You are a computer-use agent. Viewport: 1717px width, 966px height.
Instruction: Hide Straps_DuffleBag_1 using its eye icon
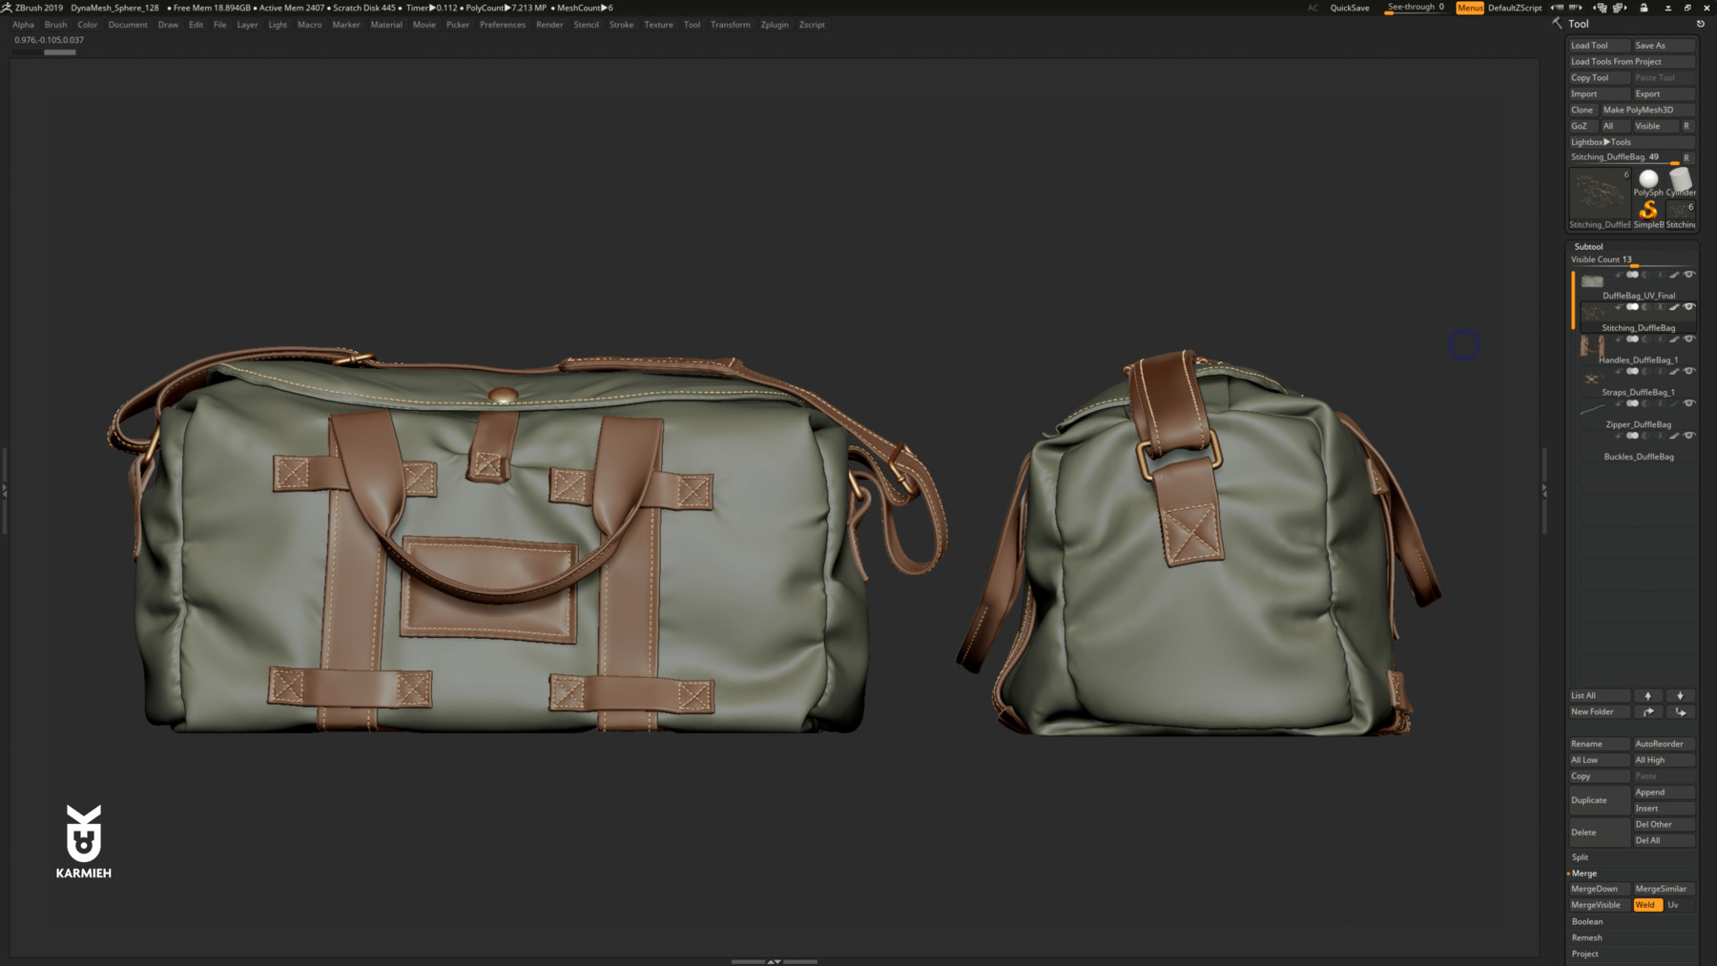pos(1689,372)
